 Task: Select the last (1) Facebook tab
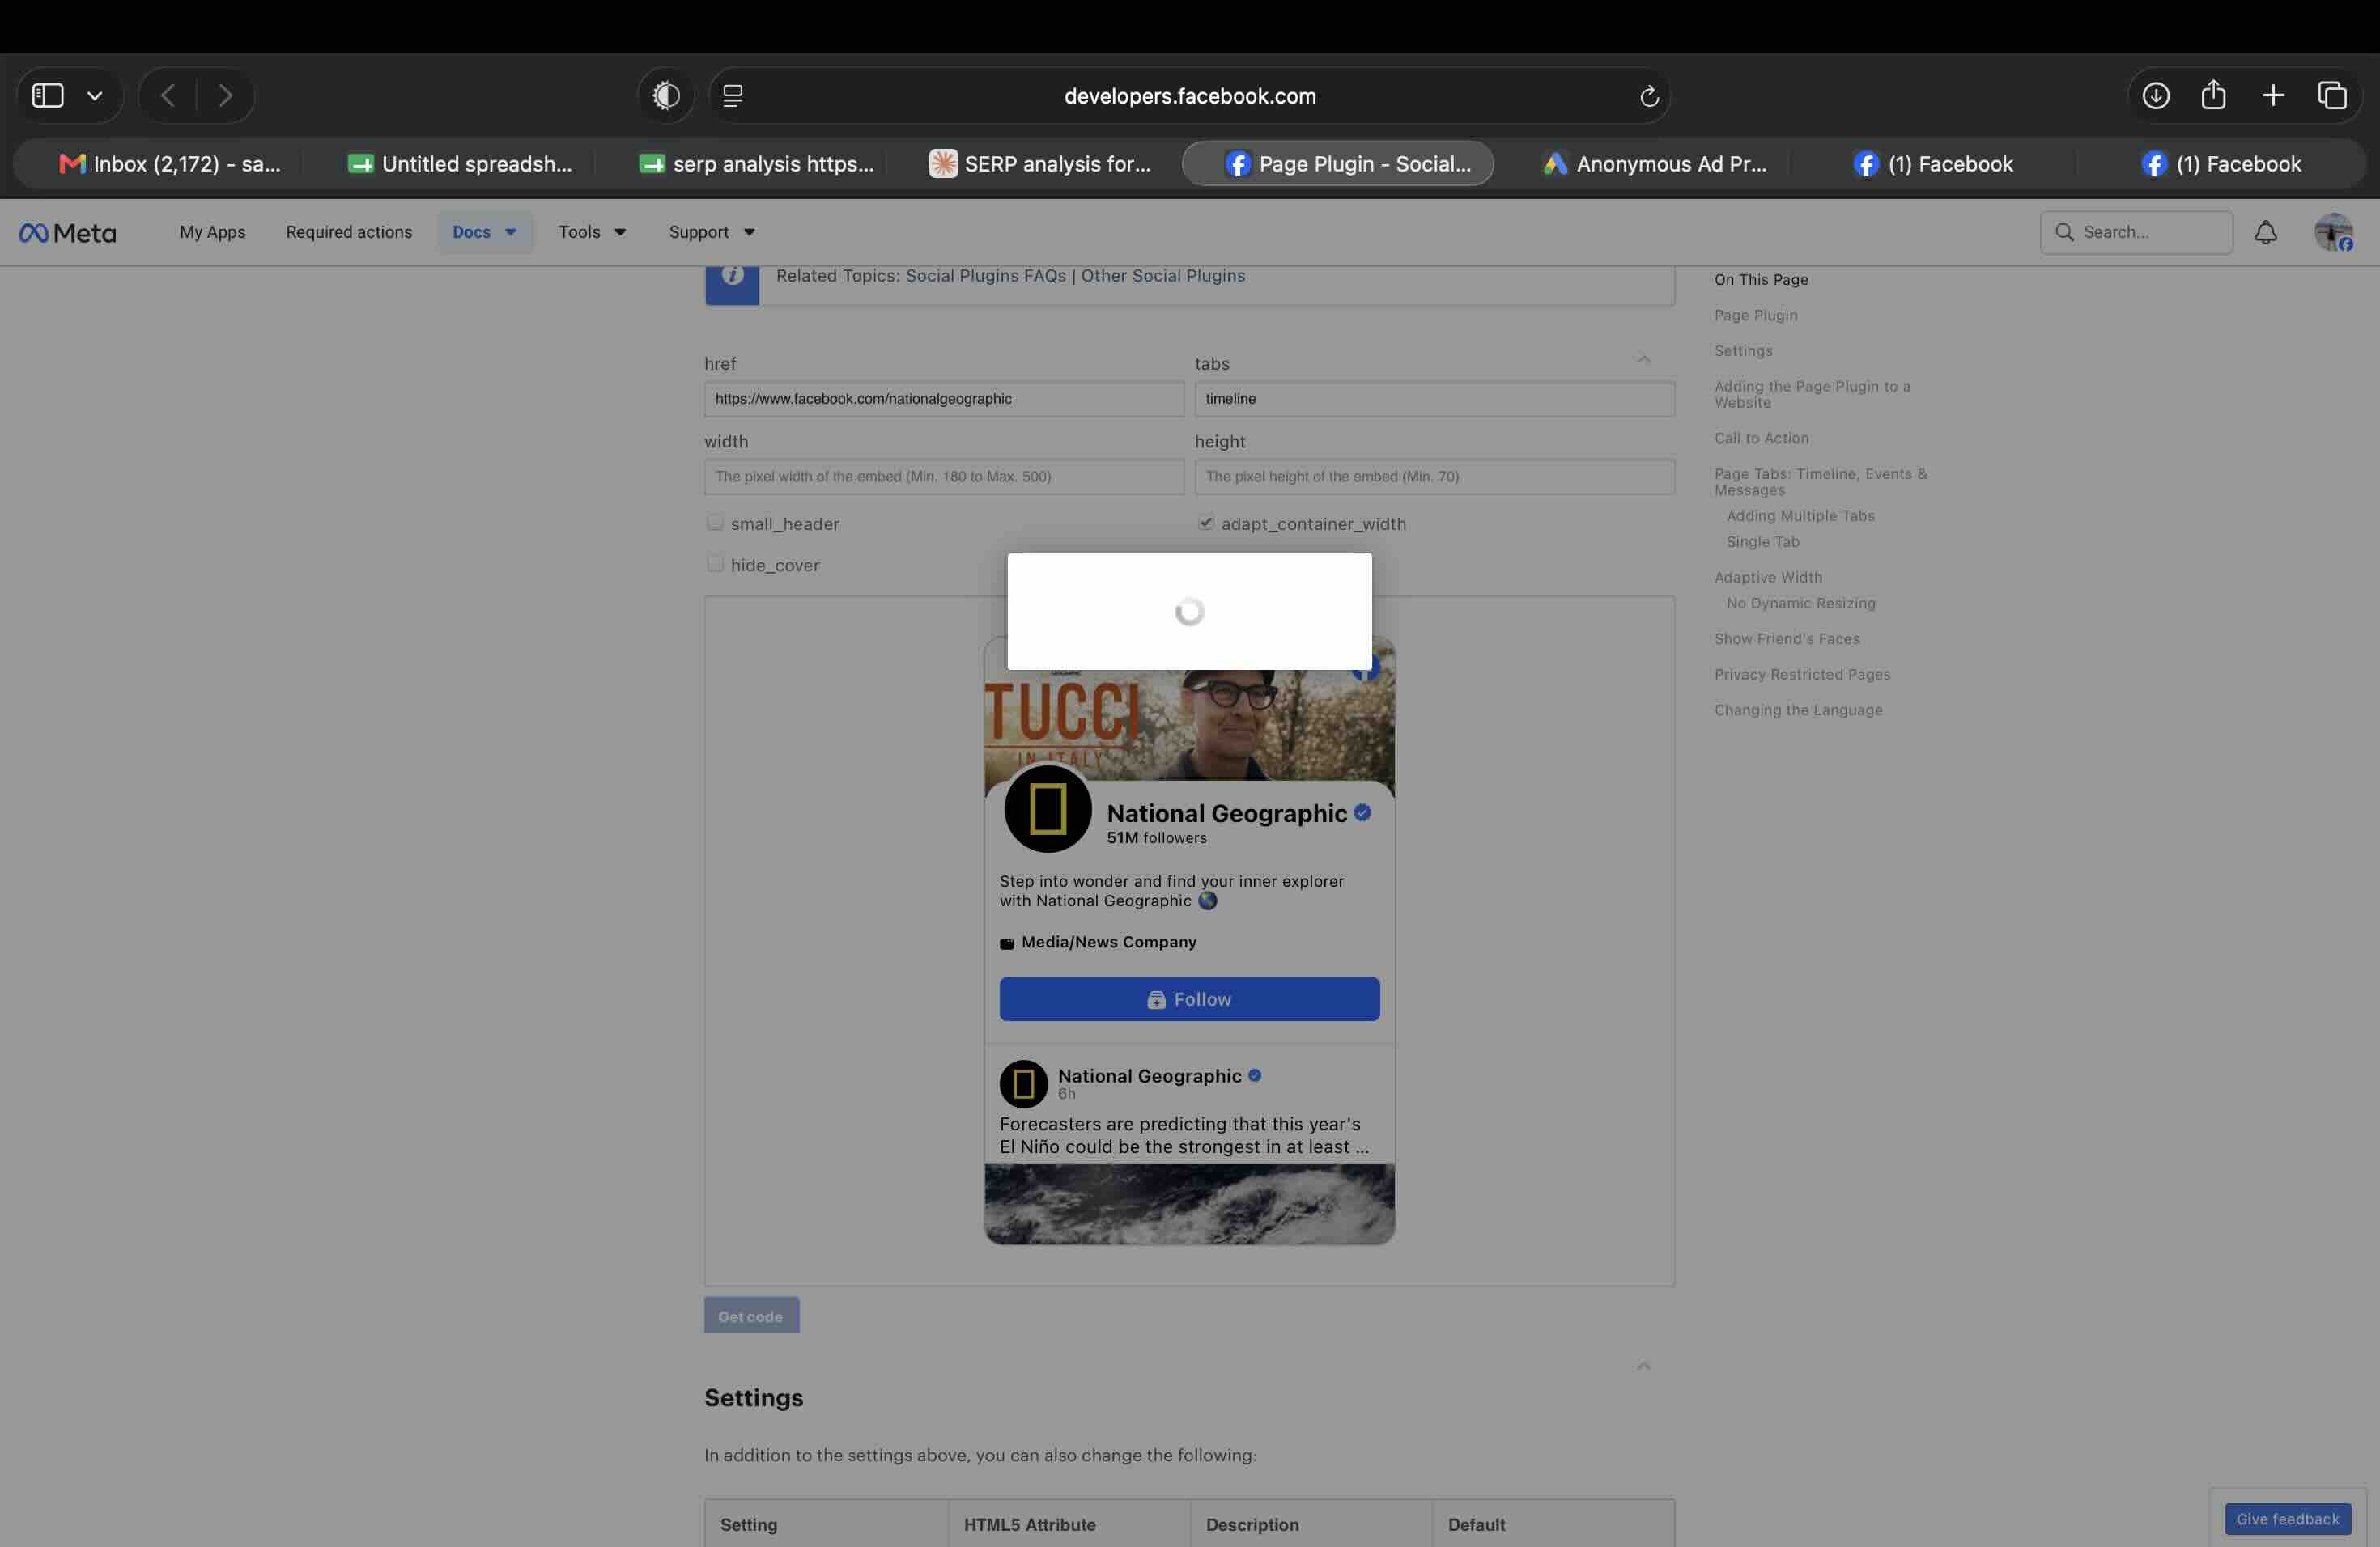pos(2222,164)
